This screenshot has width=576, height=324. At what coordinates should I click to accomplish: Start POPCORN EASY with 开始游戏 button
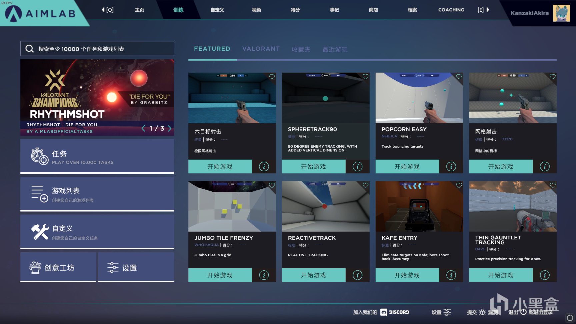tap(407, 166)
